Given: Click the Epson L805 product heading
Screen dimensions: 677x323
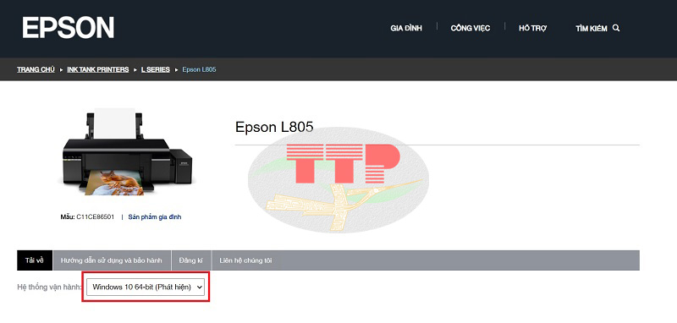Looking at the screenshot, I should (x=274, y=127).
